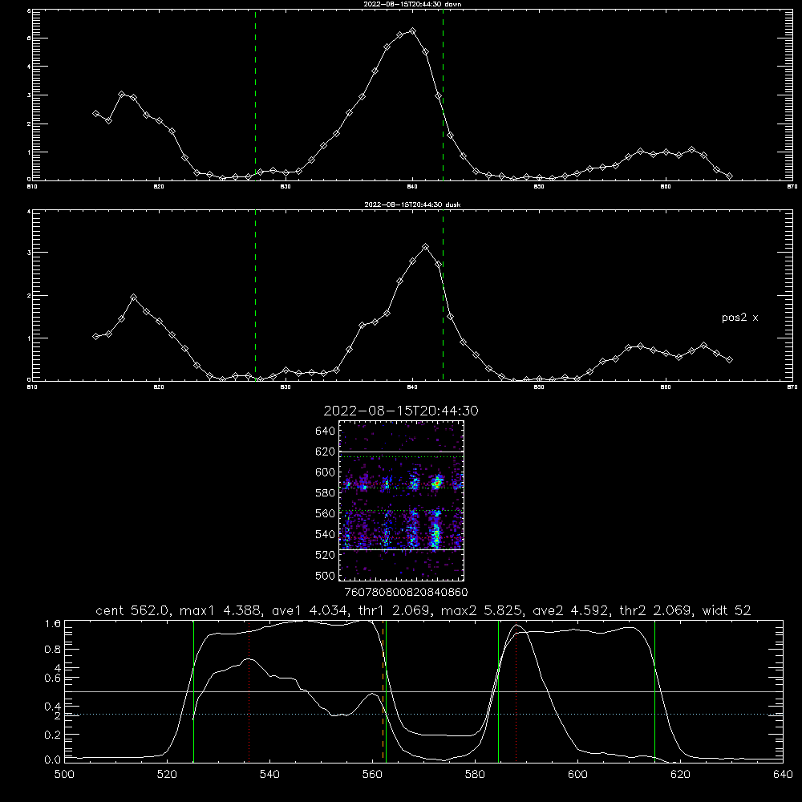Click the right green dashed line in dawn plot
The width and height of the screenshot is (802, 802).
coord(443,95)
